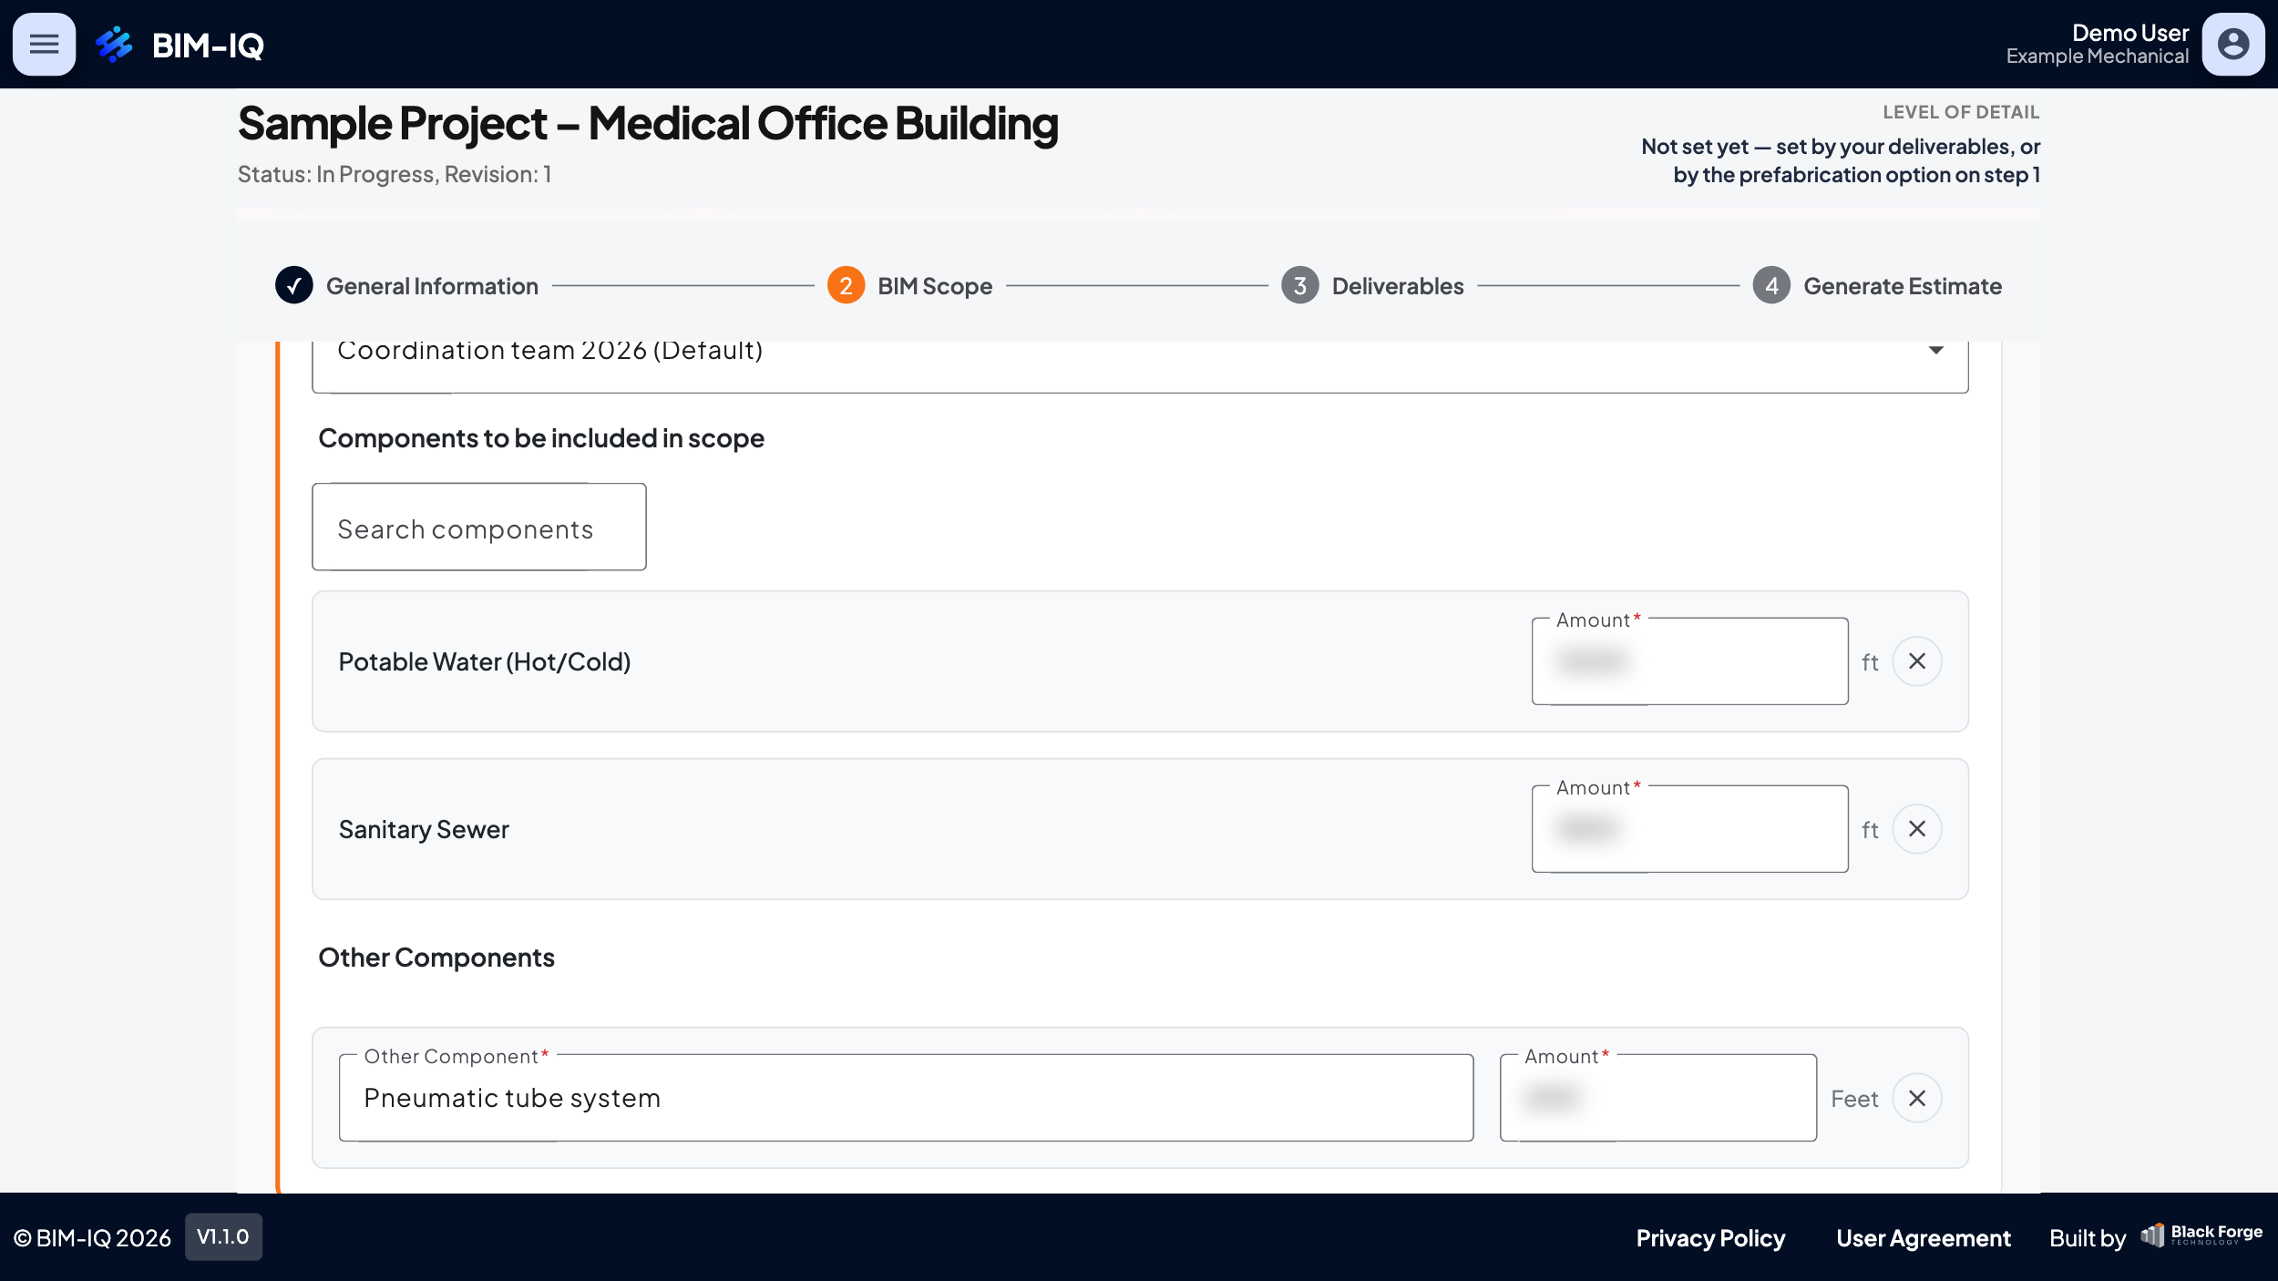Edit the Pneumatic tube system Amount field
This screenshot has height=1281, width=2278.
point(1658,1098)
